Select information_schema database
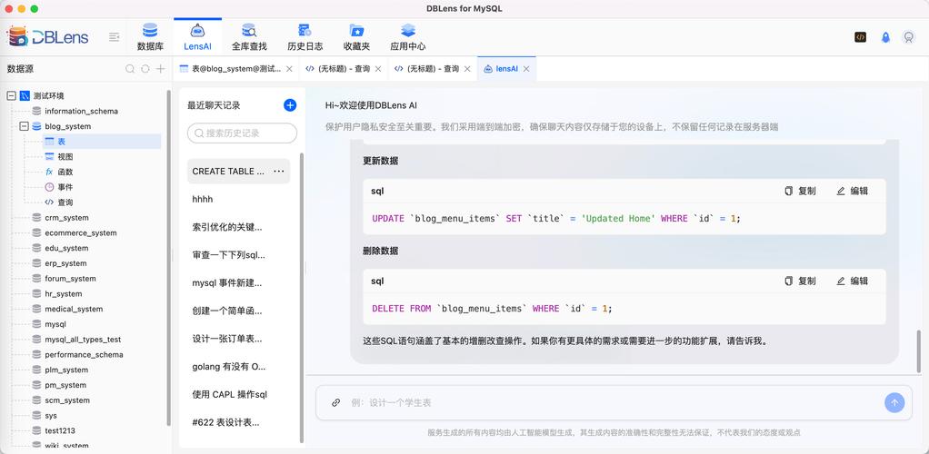Viewport: 929px width, 454px height. (x=81, y=111)
